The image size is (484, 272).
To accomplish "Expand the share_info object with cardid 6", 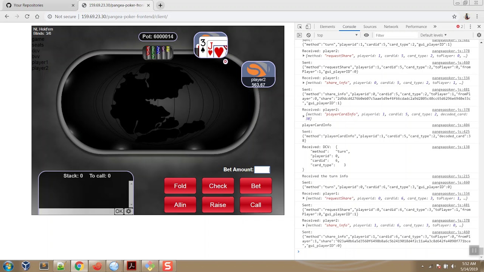I will tap(304, 225).
